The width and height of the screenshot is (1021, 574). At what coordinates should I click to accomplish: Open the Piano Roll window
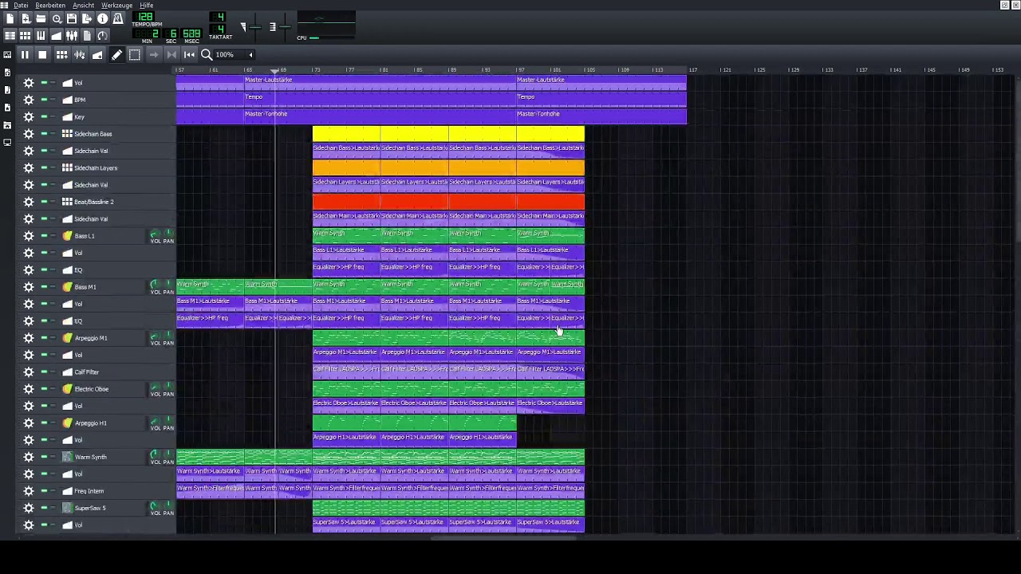tap(41, 36)
